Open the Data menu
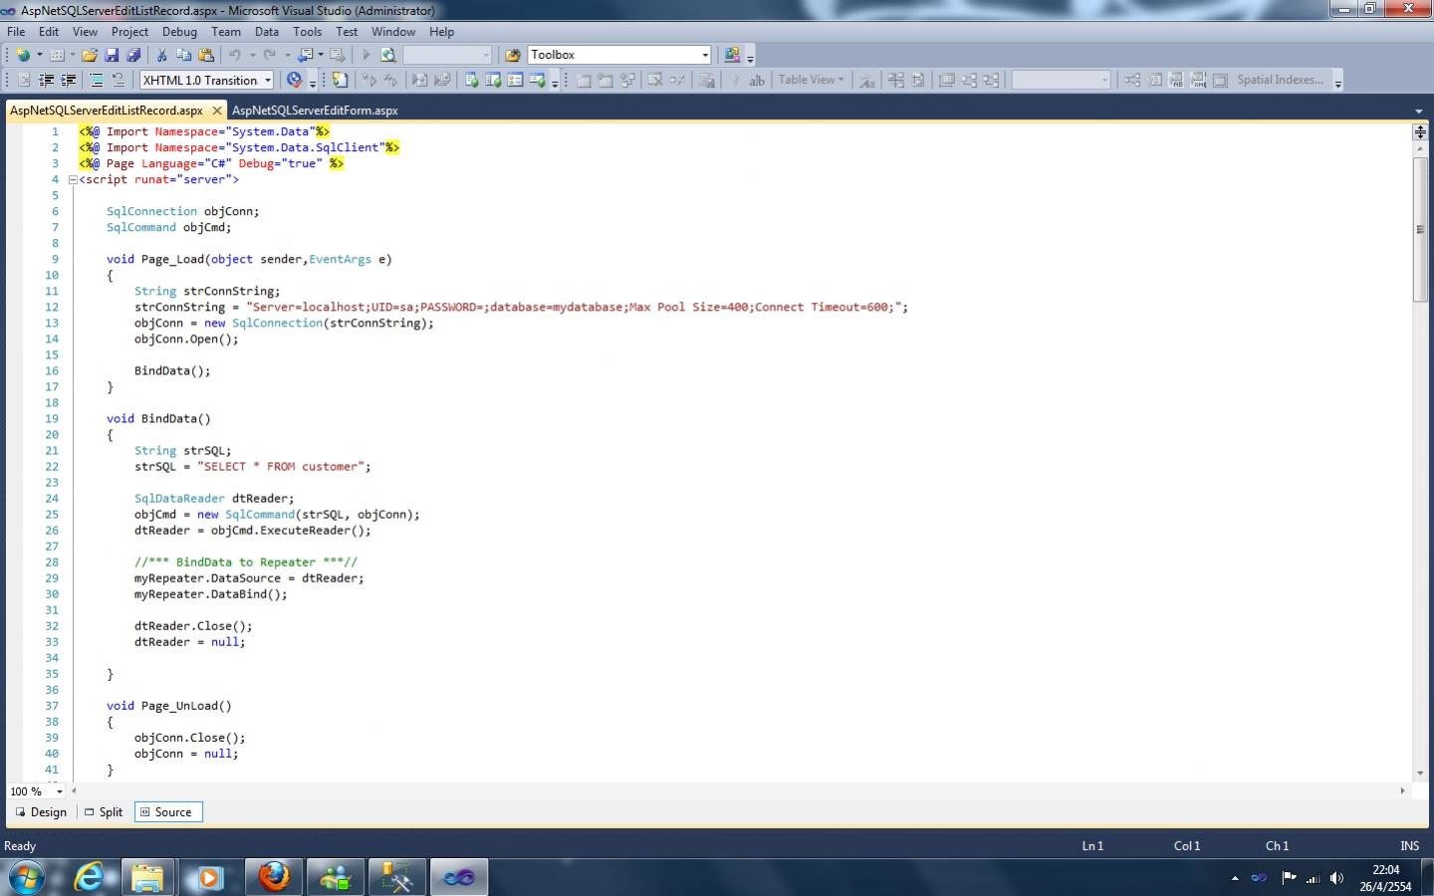Screen dimensions: 1434x896 [267, 32]
